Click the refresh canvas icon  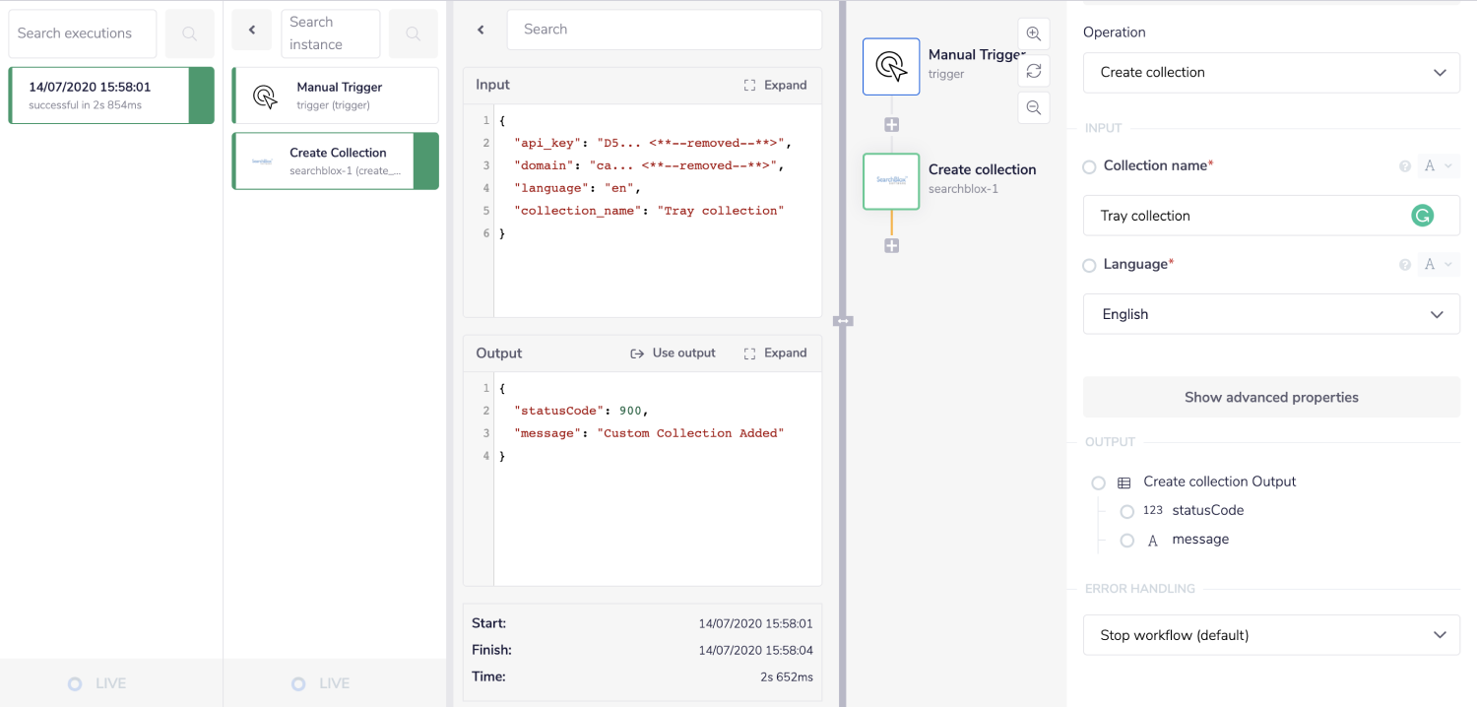pos(1033,71)
